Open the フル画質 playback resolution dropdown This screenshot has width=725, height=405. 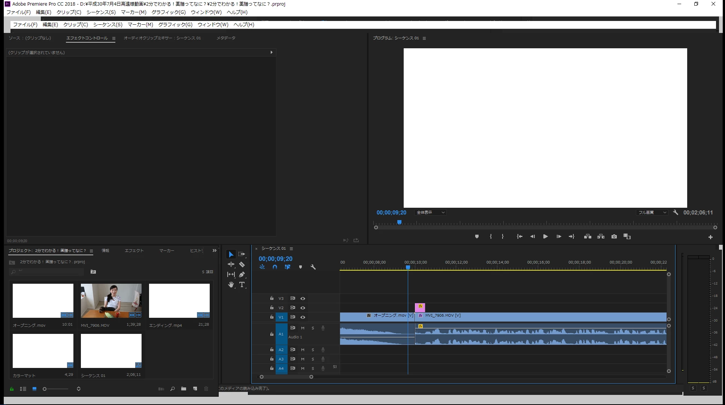(652, 212)
